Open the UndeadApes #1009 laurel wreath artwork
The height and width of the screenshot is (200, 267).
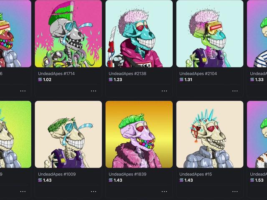[x=68, y=134]
